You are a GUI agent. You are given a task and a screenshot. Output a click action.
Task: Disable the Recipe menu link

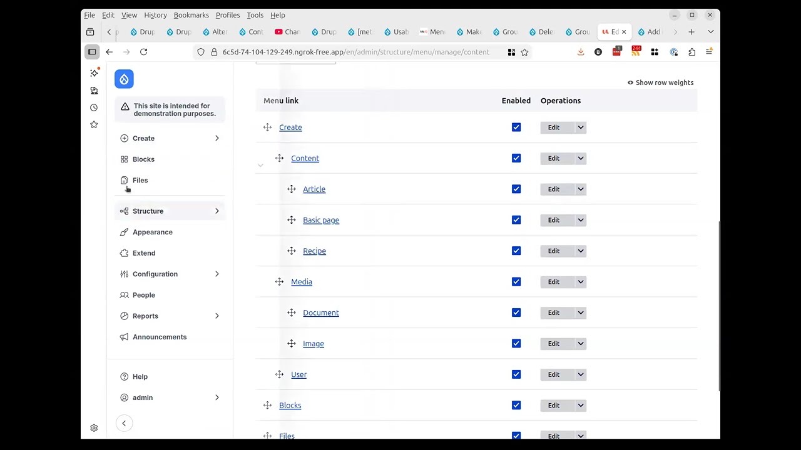point(516,251)
